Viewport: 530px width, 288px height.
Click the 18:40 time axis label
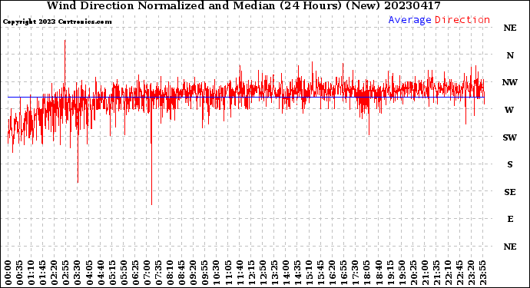[379, 273]
